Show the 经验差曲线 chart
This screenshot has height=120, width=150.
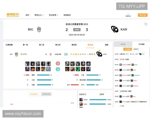point(46,94)
